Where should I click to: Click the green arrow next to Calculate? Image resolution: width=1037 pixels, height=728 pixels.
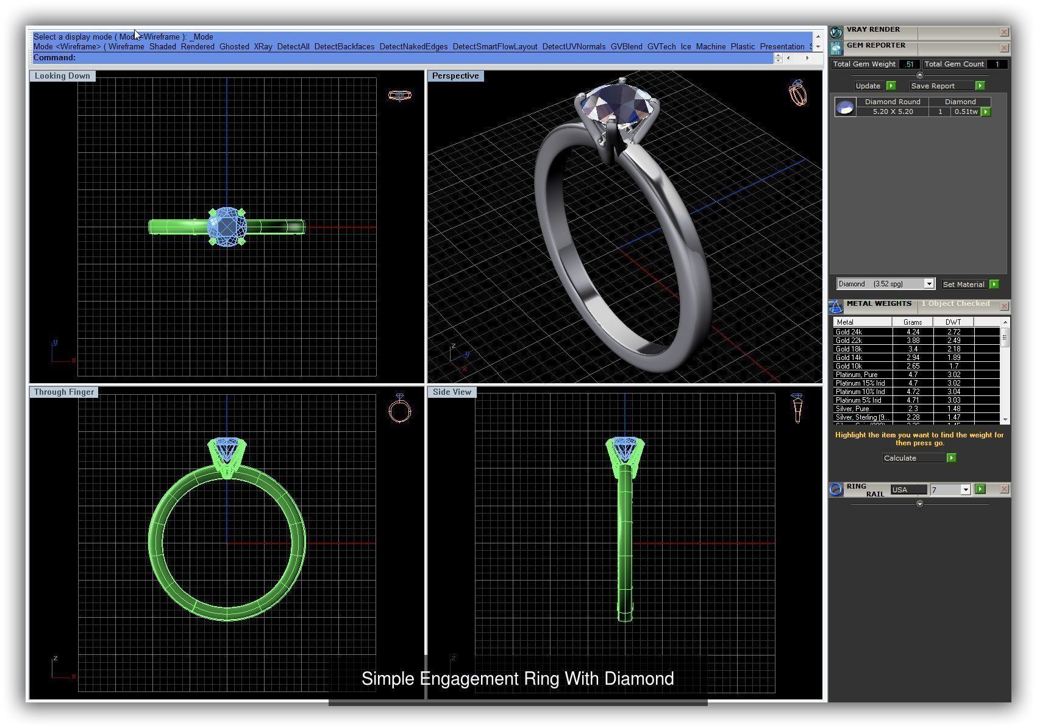(951, 458)
